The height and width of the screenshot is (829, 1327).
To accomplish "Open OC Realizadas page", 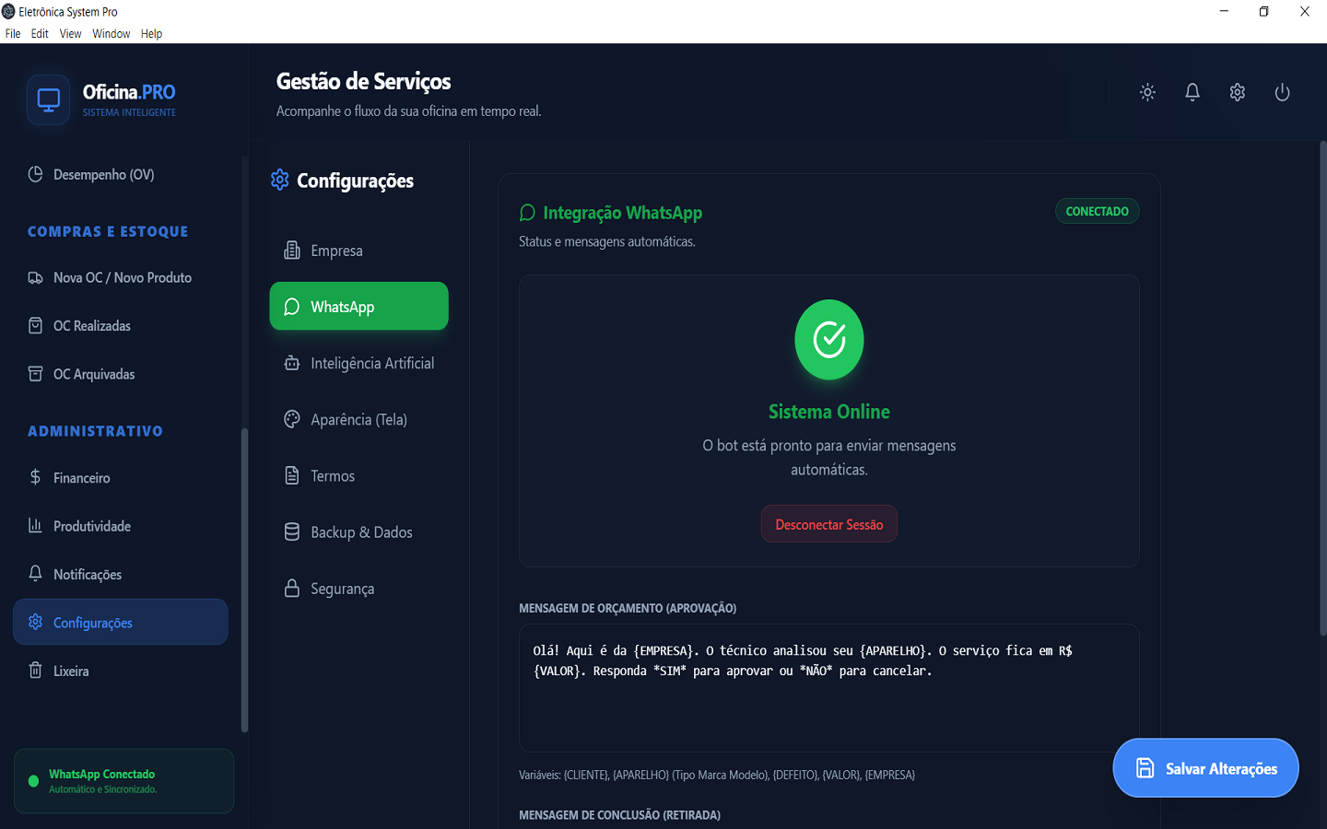I will click(121, 325).
